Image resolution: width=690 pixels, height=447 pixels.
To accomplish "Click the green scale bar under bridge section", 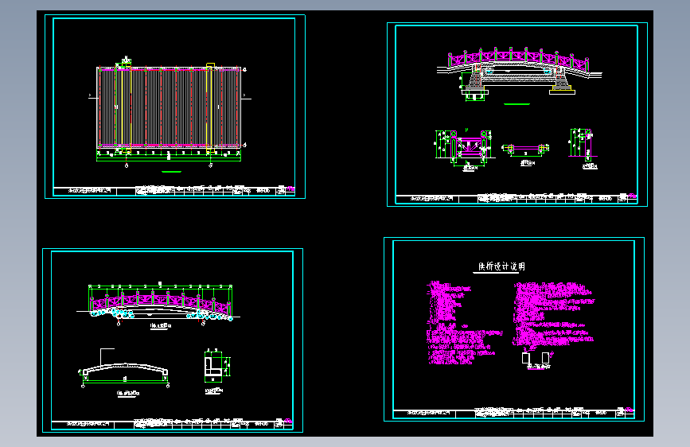I will [x=517, y=104].
